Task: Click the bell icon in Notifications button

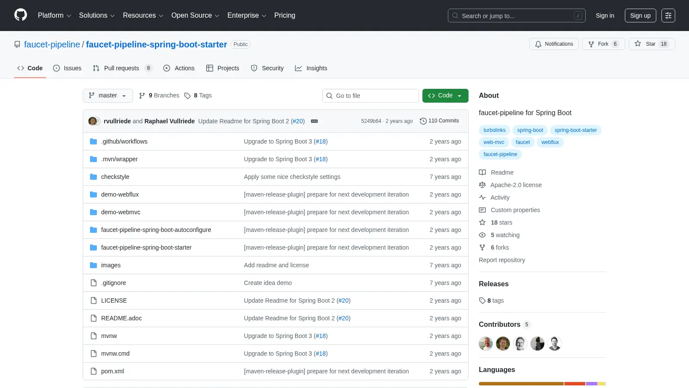Action: 538,44
